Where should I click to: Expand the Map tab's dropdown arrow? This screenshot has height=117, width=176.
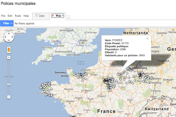(63, 16)
